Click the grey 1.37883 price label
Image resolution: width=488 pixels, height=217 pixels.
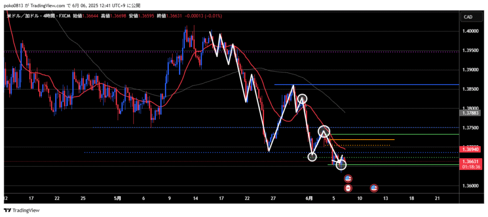click(468, 113)
